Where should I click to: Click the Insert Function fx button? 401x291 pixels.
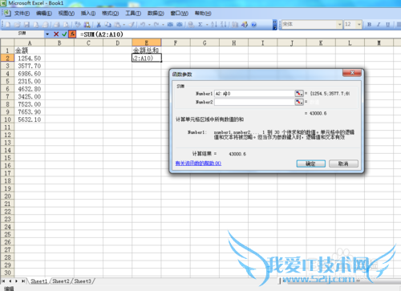[x=72, y=34]
